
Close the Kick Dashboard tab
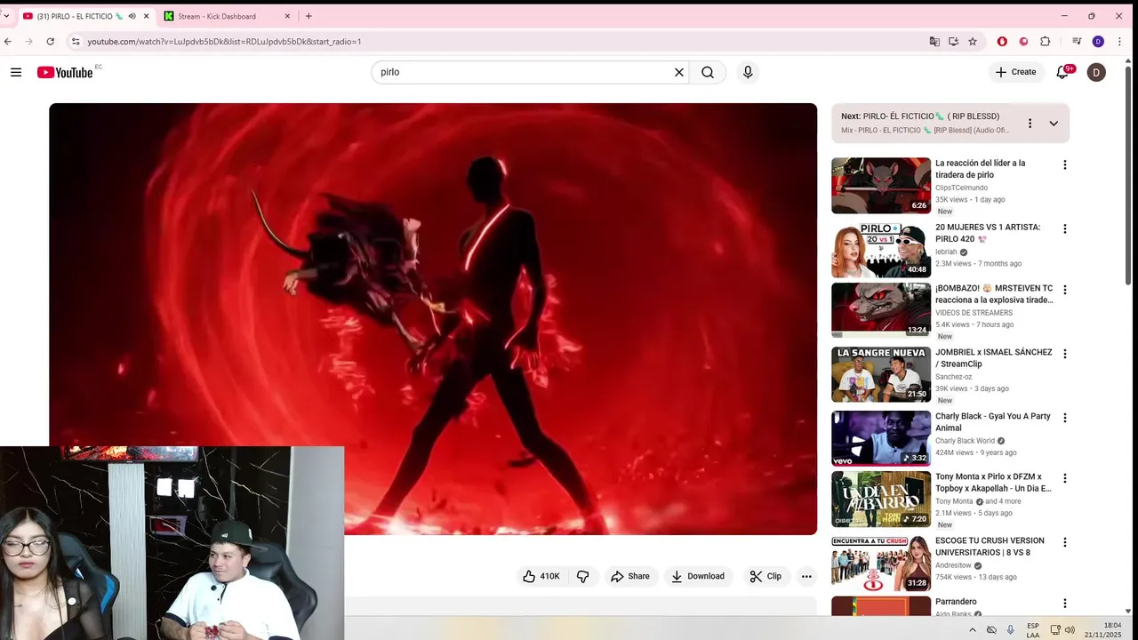coord(287,16)
